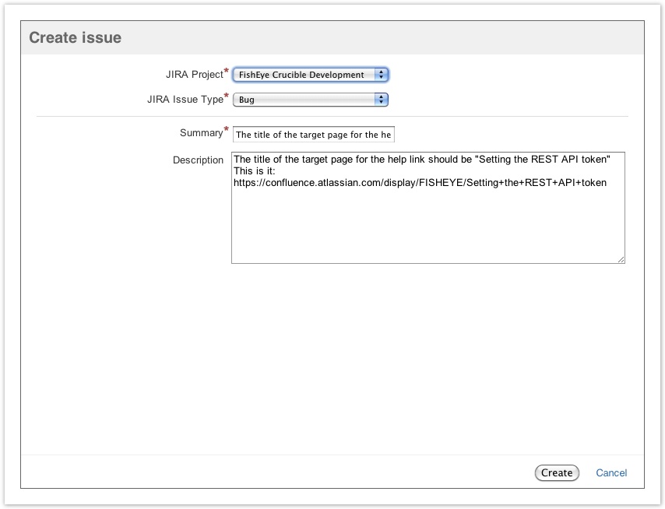Click the confluence.atlassian.com URL text in Description
This screenshot has height=509, width=665.
click(x=420, y=183)
